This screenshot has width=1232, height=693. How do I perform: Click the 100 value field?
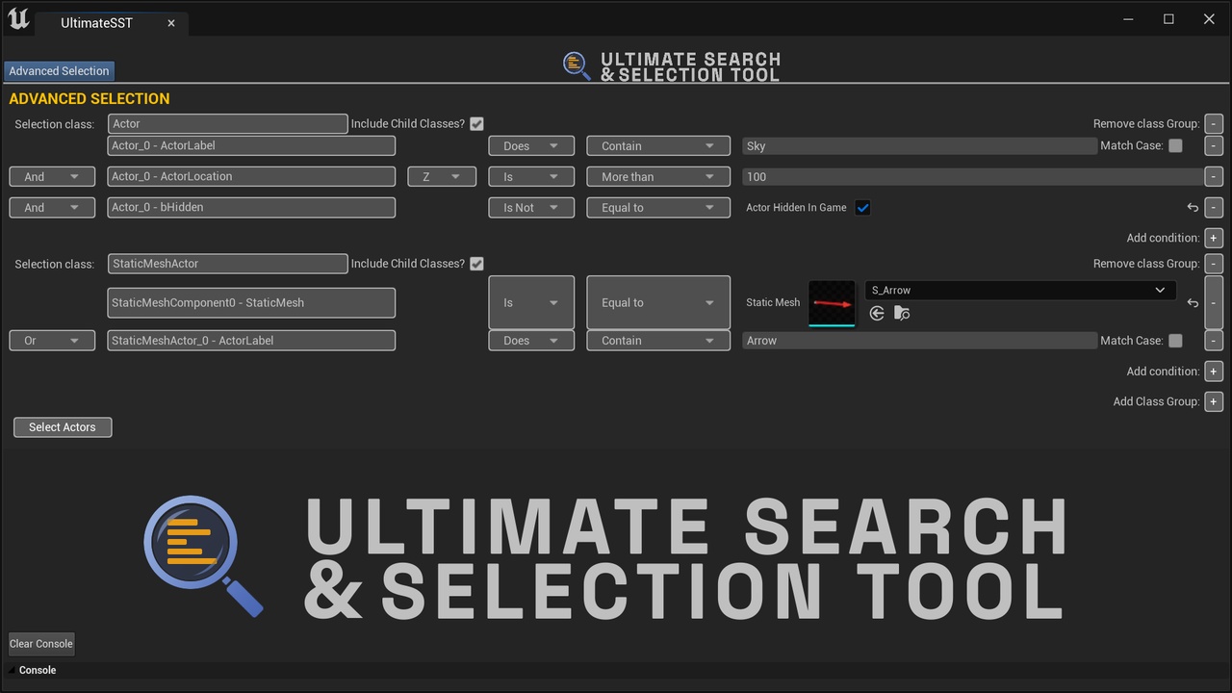(972, 177)
